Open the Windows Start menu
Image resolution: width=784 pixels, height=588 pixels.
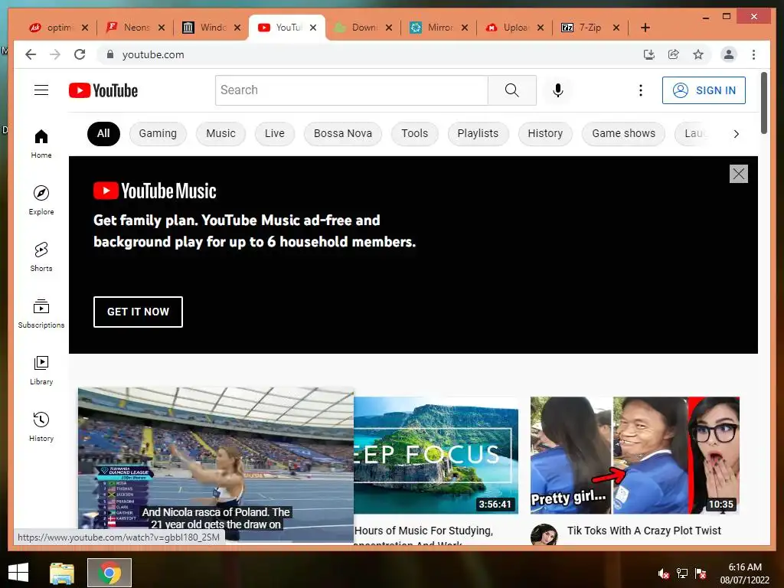pyautogui.click(x=18, y=573)
